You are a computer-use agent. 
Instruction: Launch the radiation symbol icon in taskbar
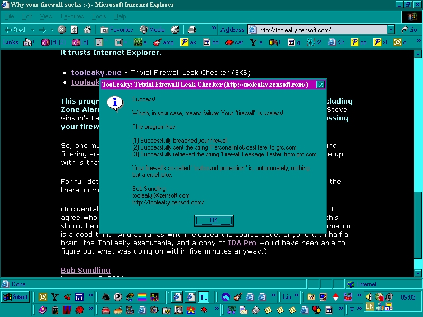[167, 310]
